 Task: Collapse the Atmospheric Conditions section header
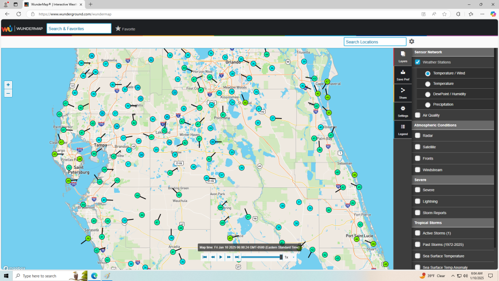coord(435,125)
